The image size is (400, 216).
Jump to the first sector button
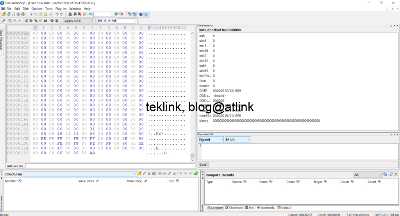100,21
